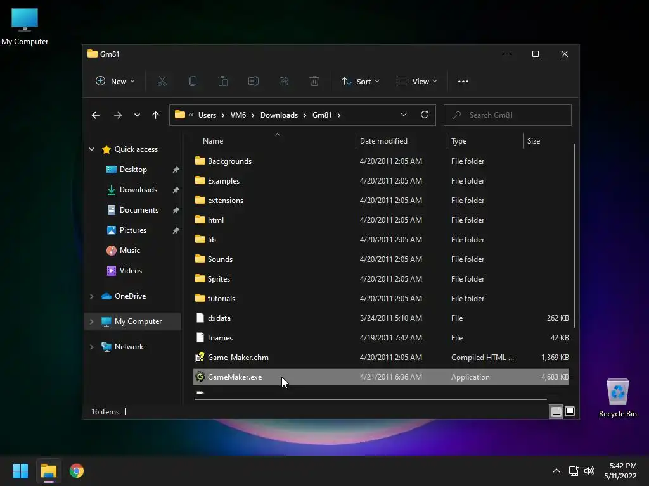Click Downloads in the address breadcrumb

click(x=279, y=115)
